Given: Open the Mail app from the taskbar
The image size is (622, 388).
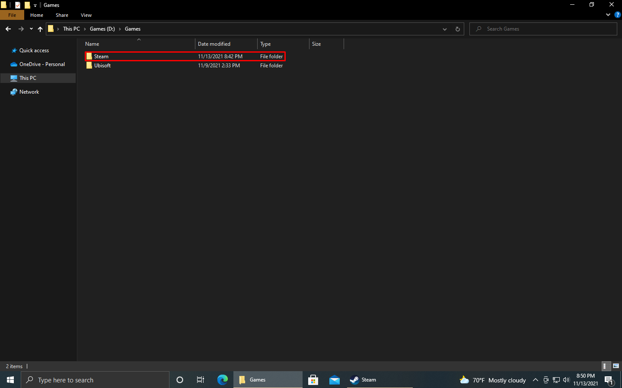Looking at the screenshot, I should pyautogui.click(x=335, y=380).
